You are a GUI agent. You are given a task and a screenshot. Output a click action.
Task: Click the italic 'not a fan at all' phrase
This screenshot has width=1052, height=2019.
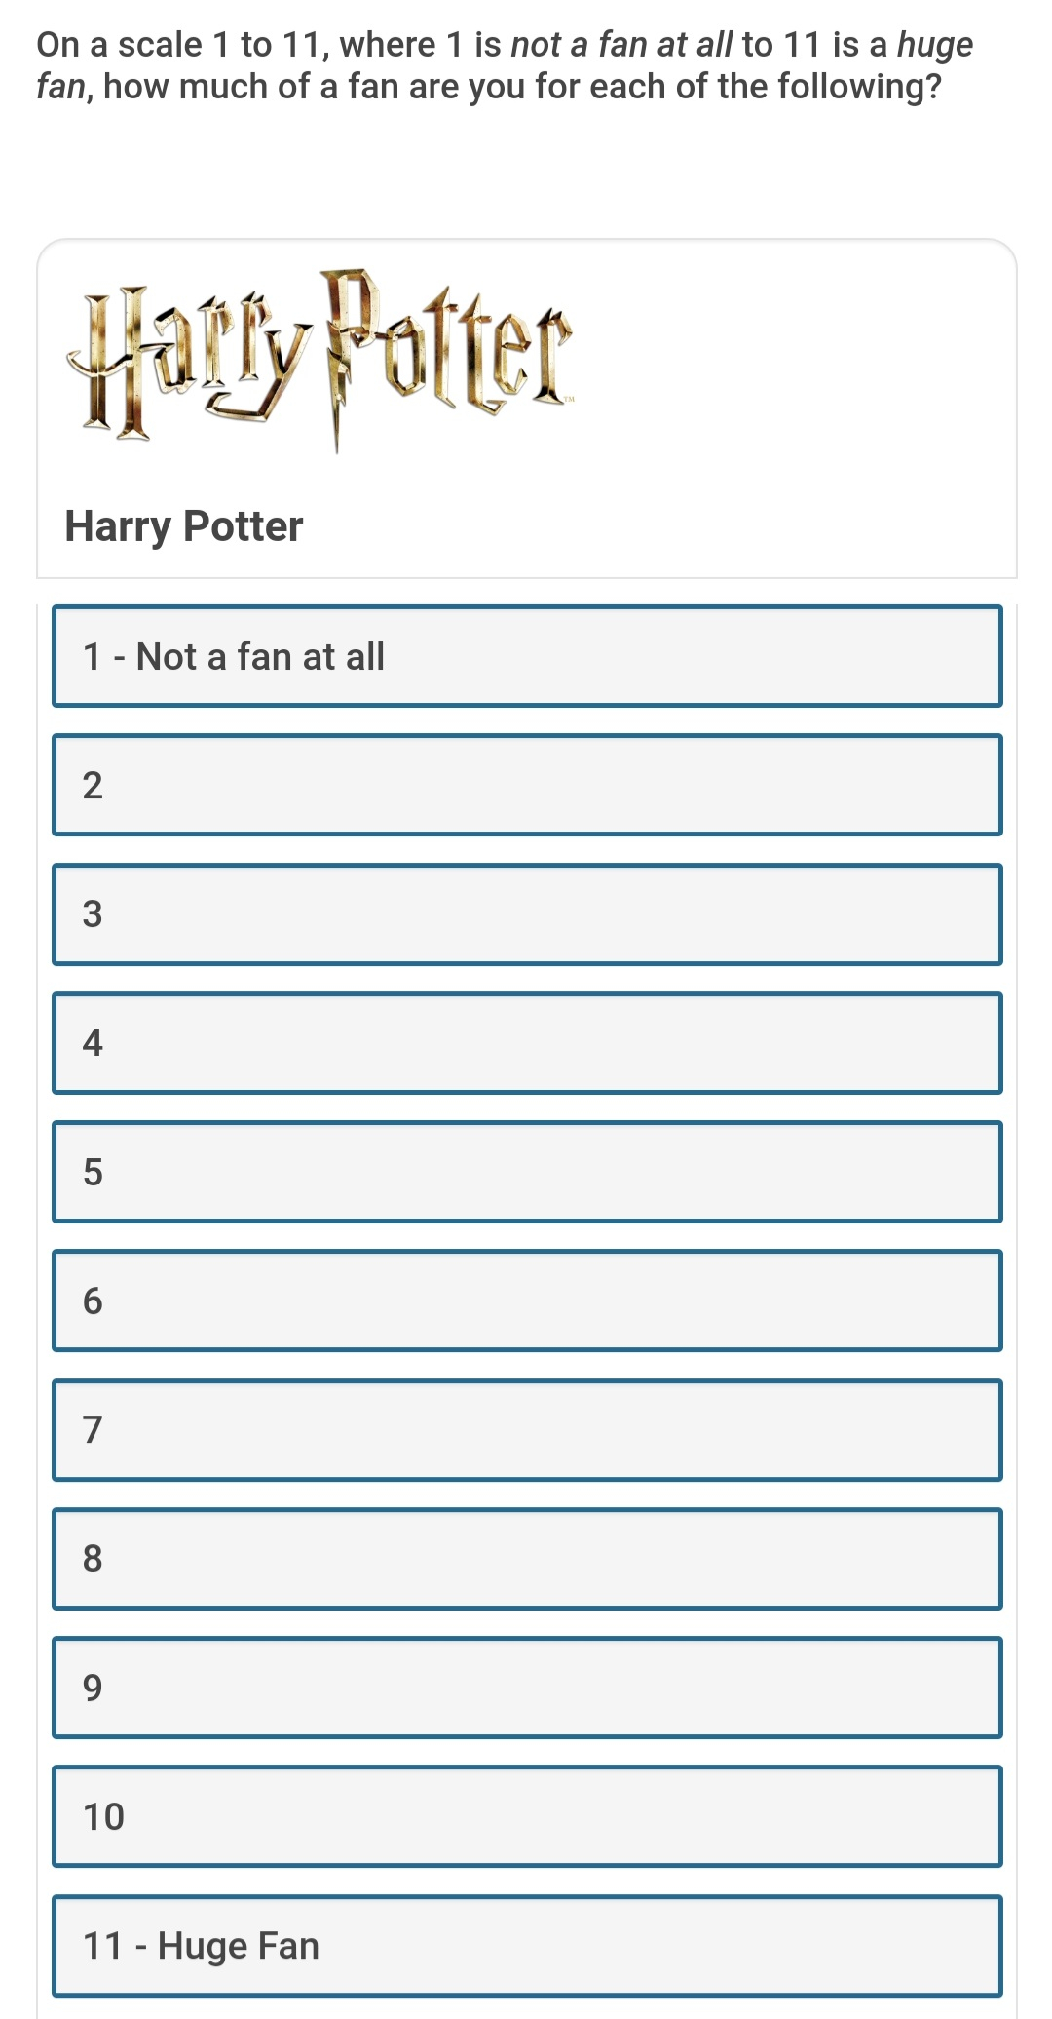point(621,45)
